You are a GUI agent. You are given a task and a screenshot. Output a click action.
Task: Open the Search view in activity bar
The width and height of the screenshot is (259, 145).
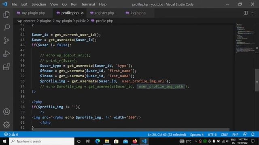click(x=6, y=27)
